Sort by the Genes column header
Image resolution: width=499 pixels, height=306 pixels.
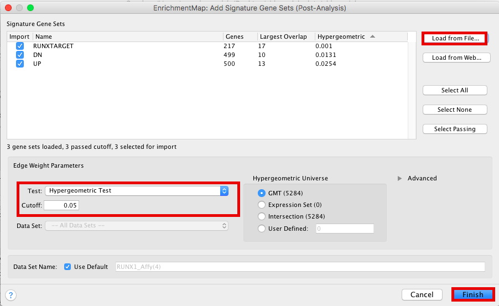[240, 37]
